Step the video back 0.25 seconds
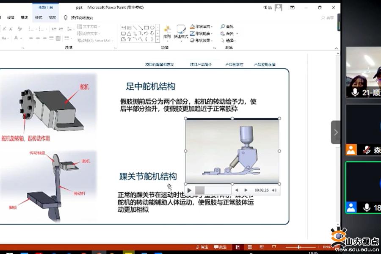381x254 pixels. [237, 190]
